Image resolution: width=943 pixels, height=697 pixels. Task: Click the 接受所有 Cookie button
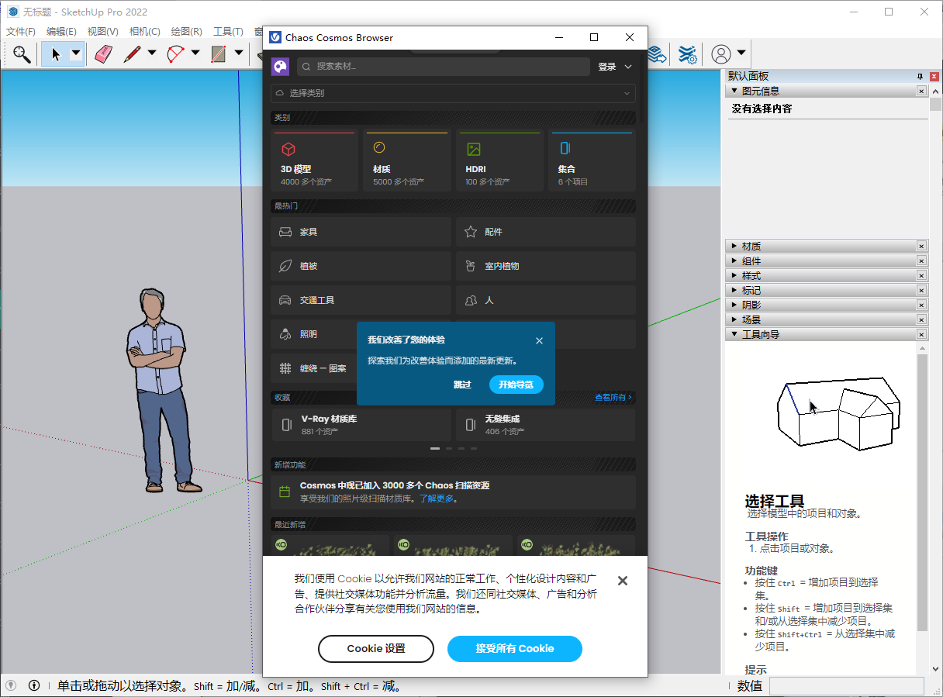515,649
